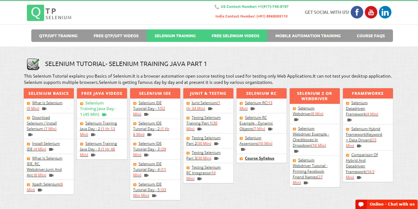
Task: Open Testng Selenium Training Part 1 link
Action: click(203, 123)
